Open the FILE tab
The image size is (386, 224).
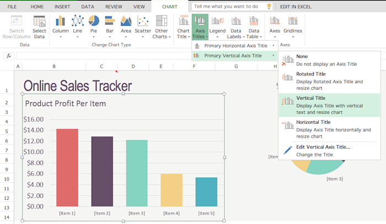point(12,7)
